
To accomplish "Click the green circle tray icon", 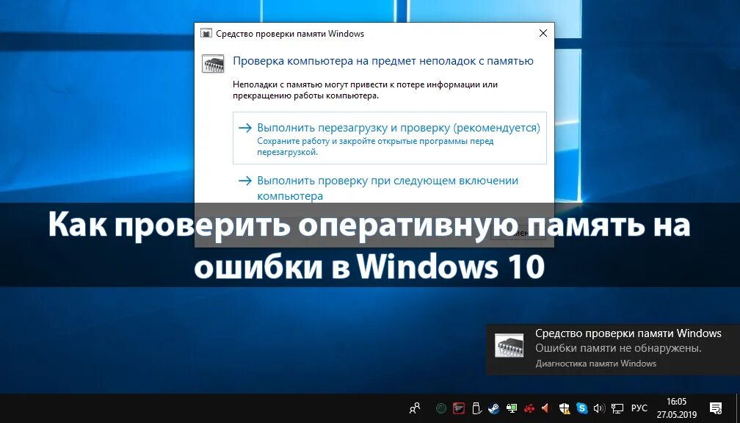I will pos(440,408).
